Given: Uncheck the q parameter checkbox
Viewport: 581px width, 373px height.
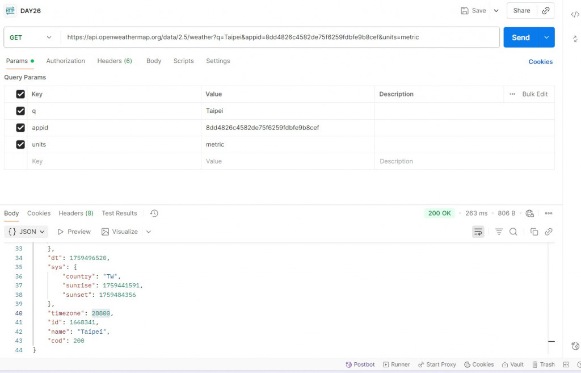Looking at the screenshot, I should (x=20, y=111).
